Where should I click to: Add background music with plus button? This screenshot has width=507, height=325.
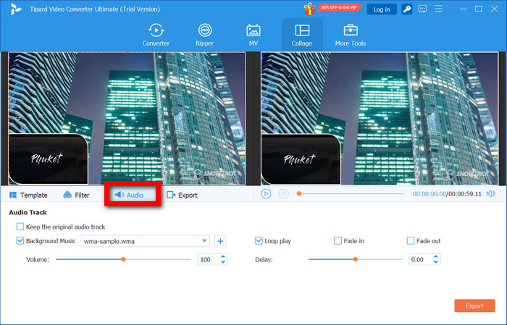221,241
